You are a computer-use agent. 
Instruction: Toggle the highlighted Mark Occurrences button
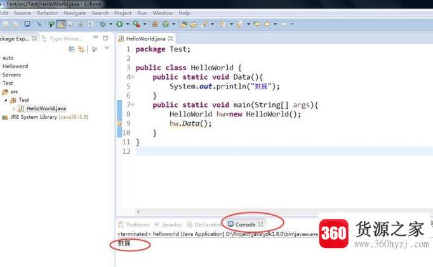tap(61, 24)
